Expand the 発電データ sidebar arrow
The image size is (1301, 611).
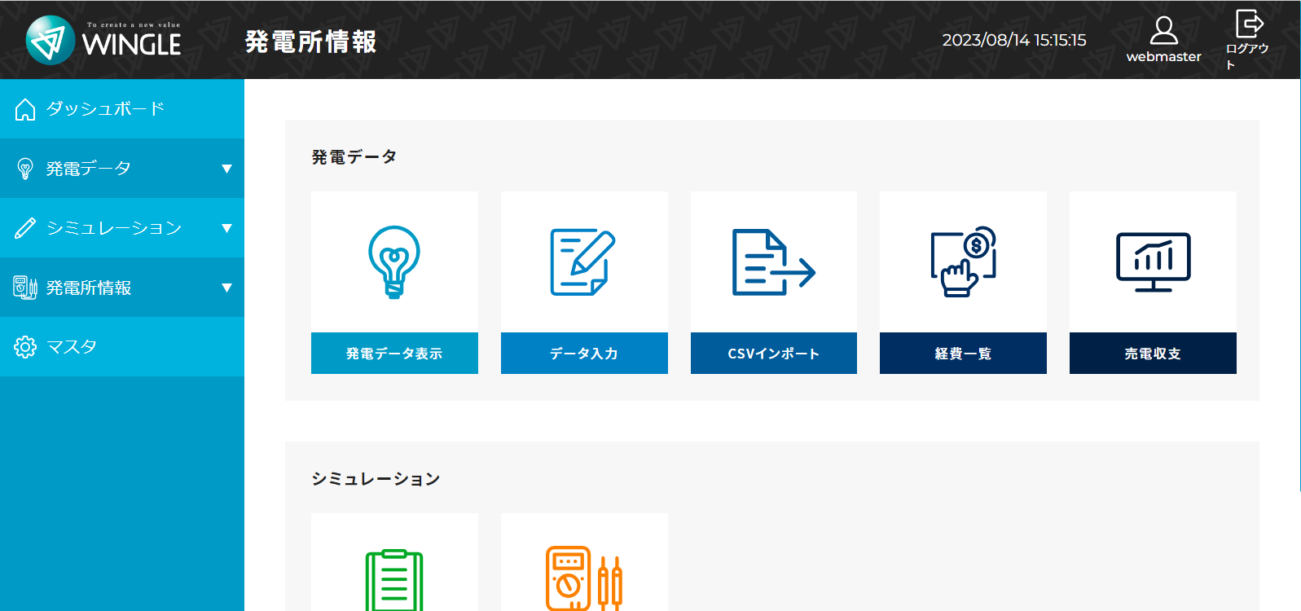coord(226,169)
